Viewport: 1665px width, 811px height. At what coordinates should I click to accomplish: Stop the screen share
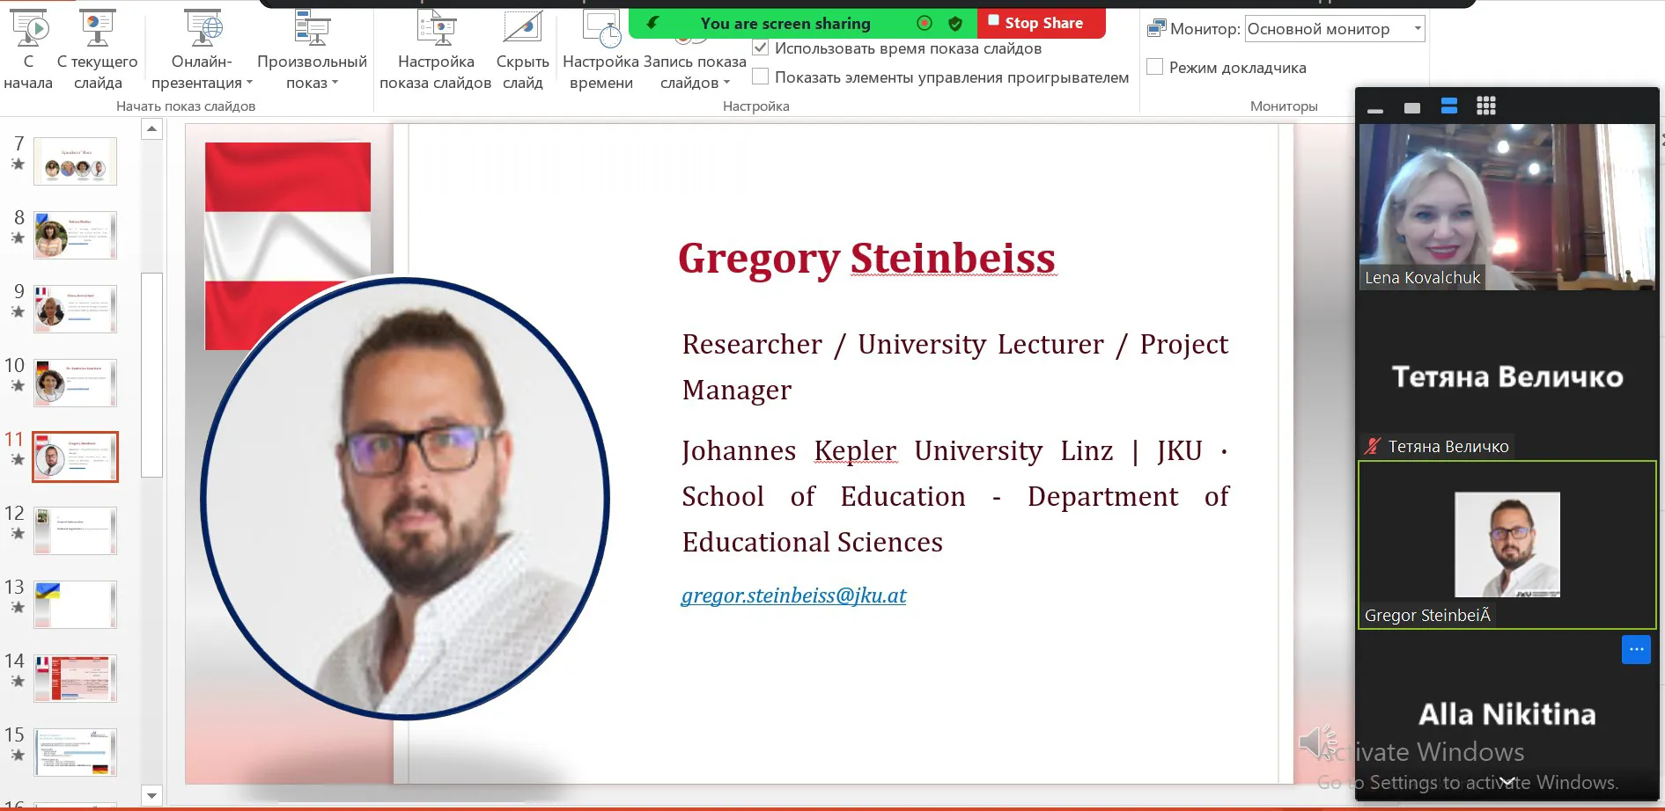(1041, 23)
